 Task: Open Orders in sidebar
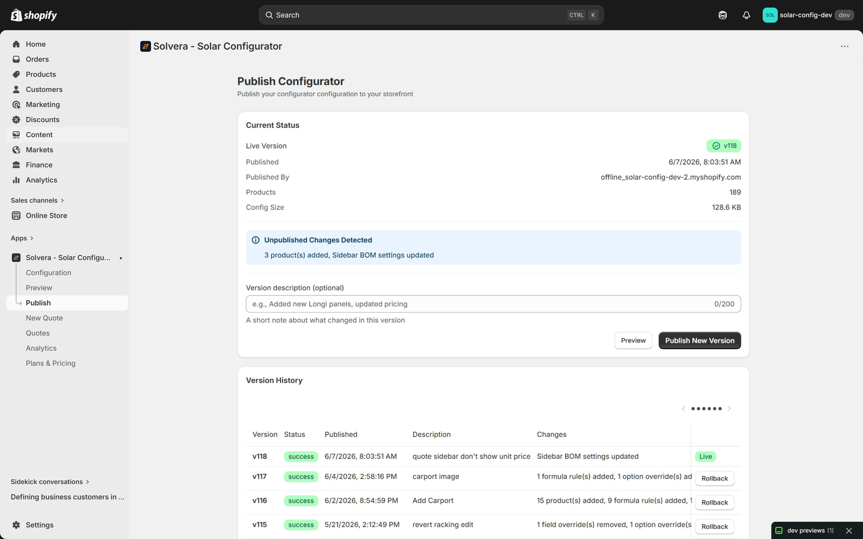67,59
